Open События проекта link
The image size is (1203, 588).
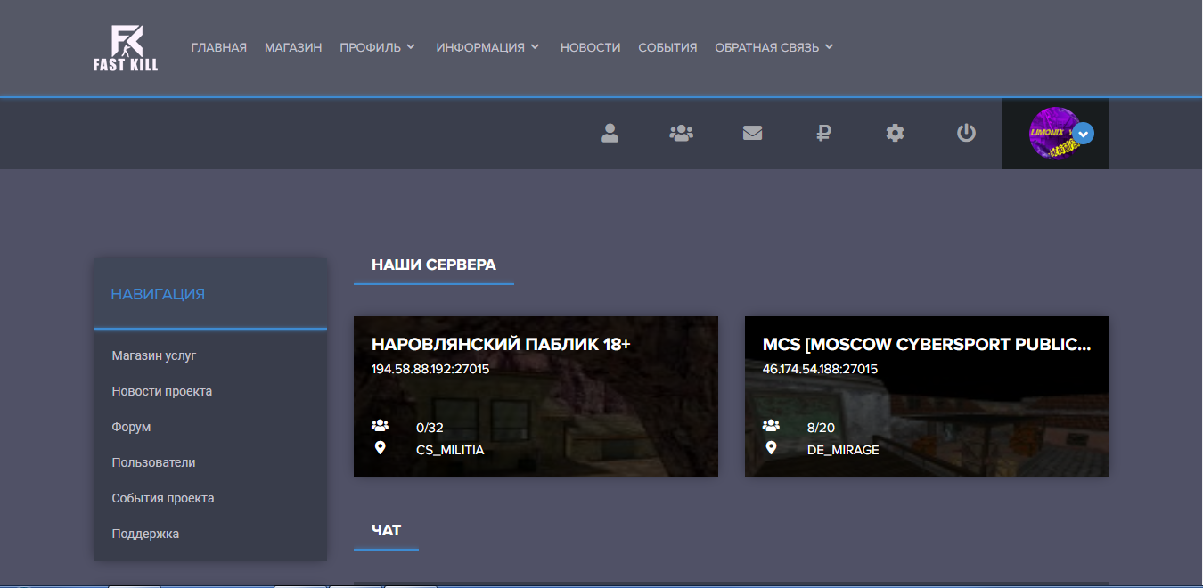click(x=162, y=498)
